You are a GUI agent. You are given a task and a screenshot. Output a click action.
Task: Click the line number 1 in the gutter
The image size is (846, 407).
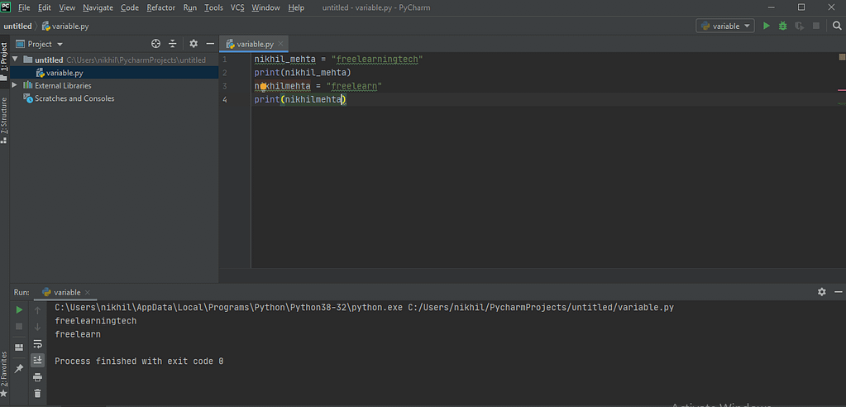click(225, 59)
